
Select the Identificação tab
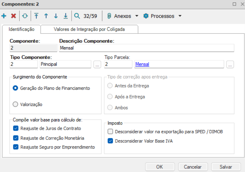click(x=22, y=29)
